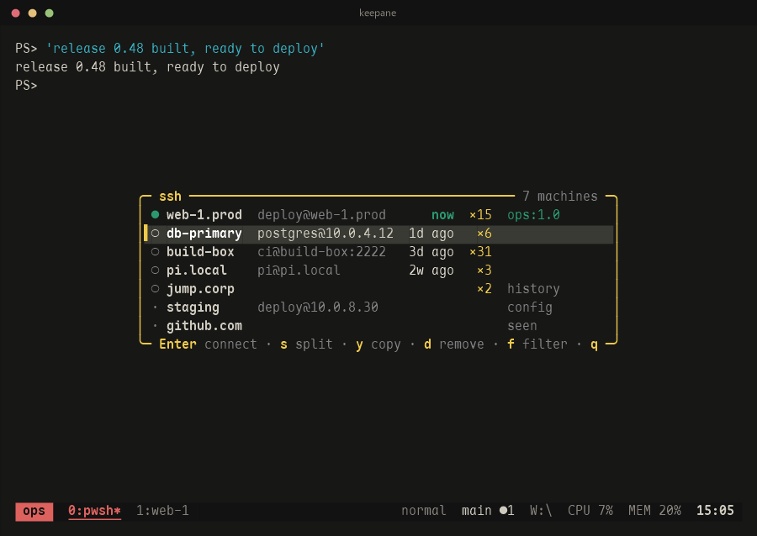Close the keepane window with the red button
The width and height of the screenshot is (757, 536).
pyautogui.click(x=15, y=13)
